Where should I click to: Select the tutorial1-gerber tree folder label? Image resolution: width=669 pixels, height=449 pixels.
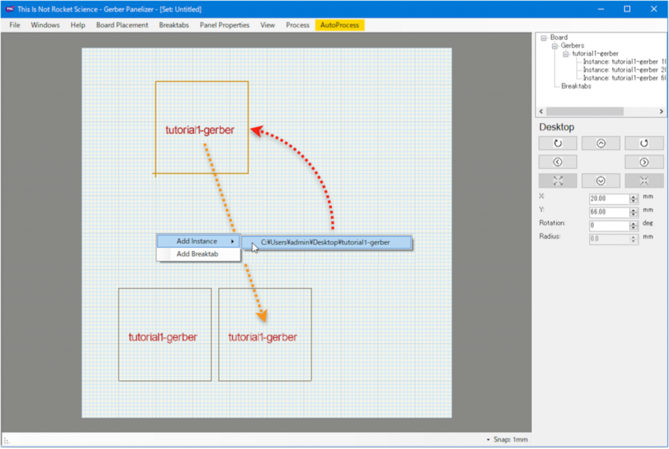tap(595, 54)
